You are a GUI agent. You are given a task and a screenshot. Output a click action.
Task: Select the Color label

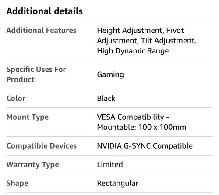click(16, 98)
